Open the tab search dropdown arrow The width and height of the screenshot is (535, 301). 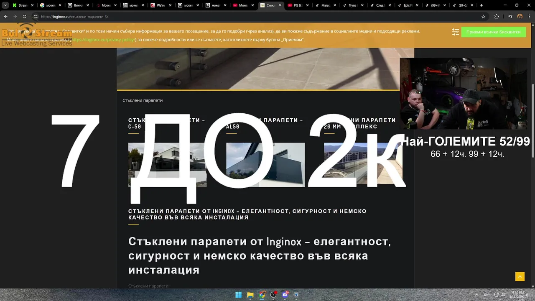(5, 5)
